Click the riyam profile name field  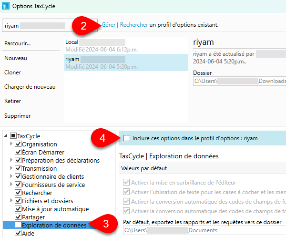(x=50, y=26)
